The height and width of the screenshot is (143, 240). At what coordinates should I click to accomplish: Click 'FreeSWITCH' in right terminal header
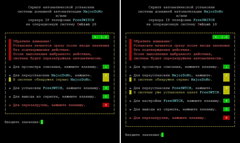pos(204,20)
